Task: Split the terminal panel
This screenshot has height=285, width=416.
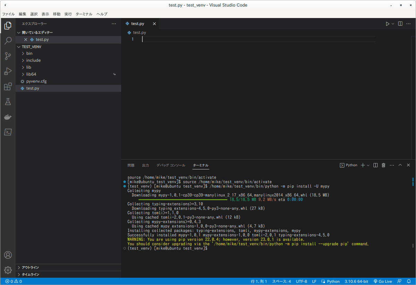Action: pos(375,165)
